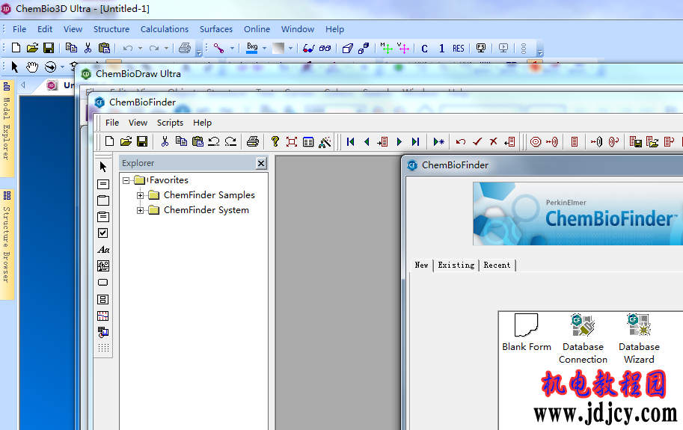Open the Model Explorer side tab
683x430 pixels.
(7, 128)
